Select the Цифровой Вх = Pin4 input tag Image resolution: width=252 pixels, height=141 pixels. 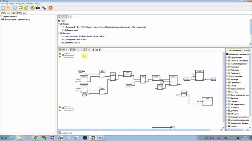[105, 27]
